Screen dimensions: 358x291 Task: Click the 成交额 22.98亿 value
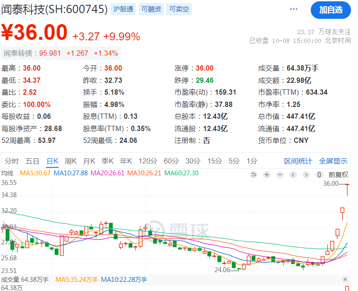point(299,81)
